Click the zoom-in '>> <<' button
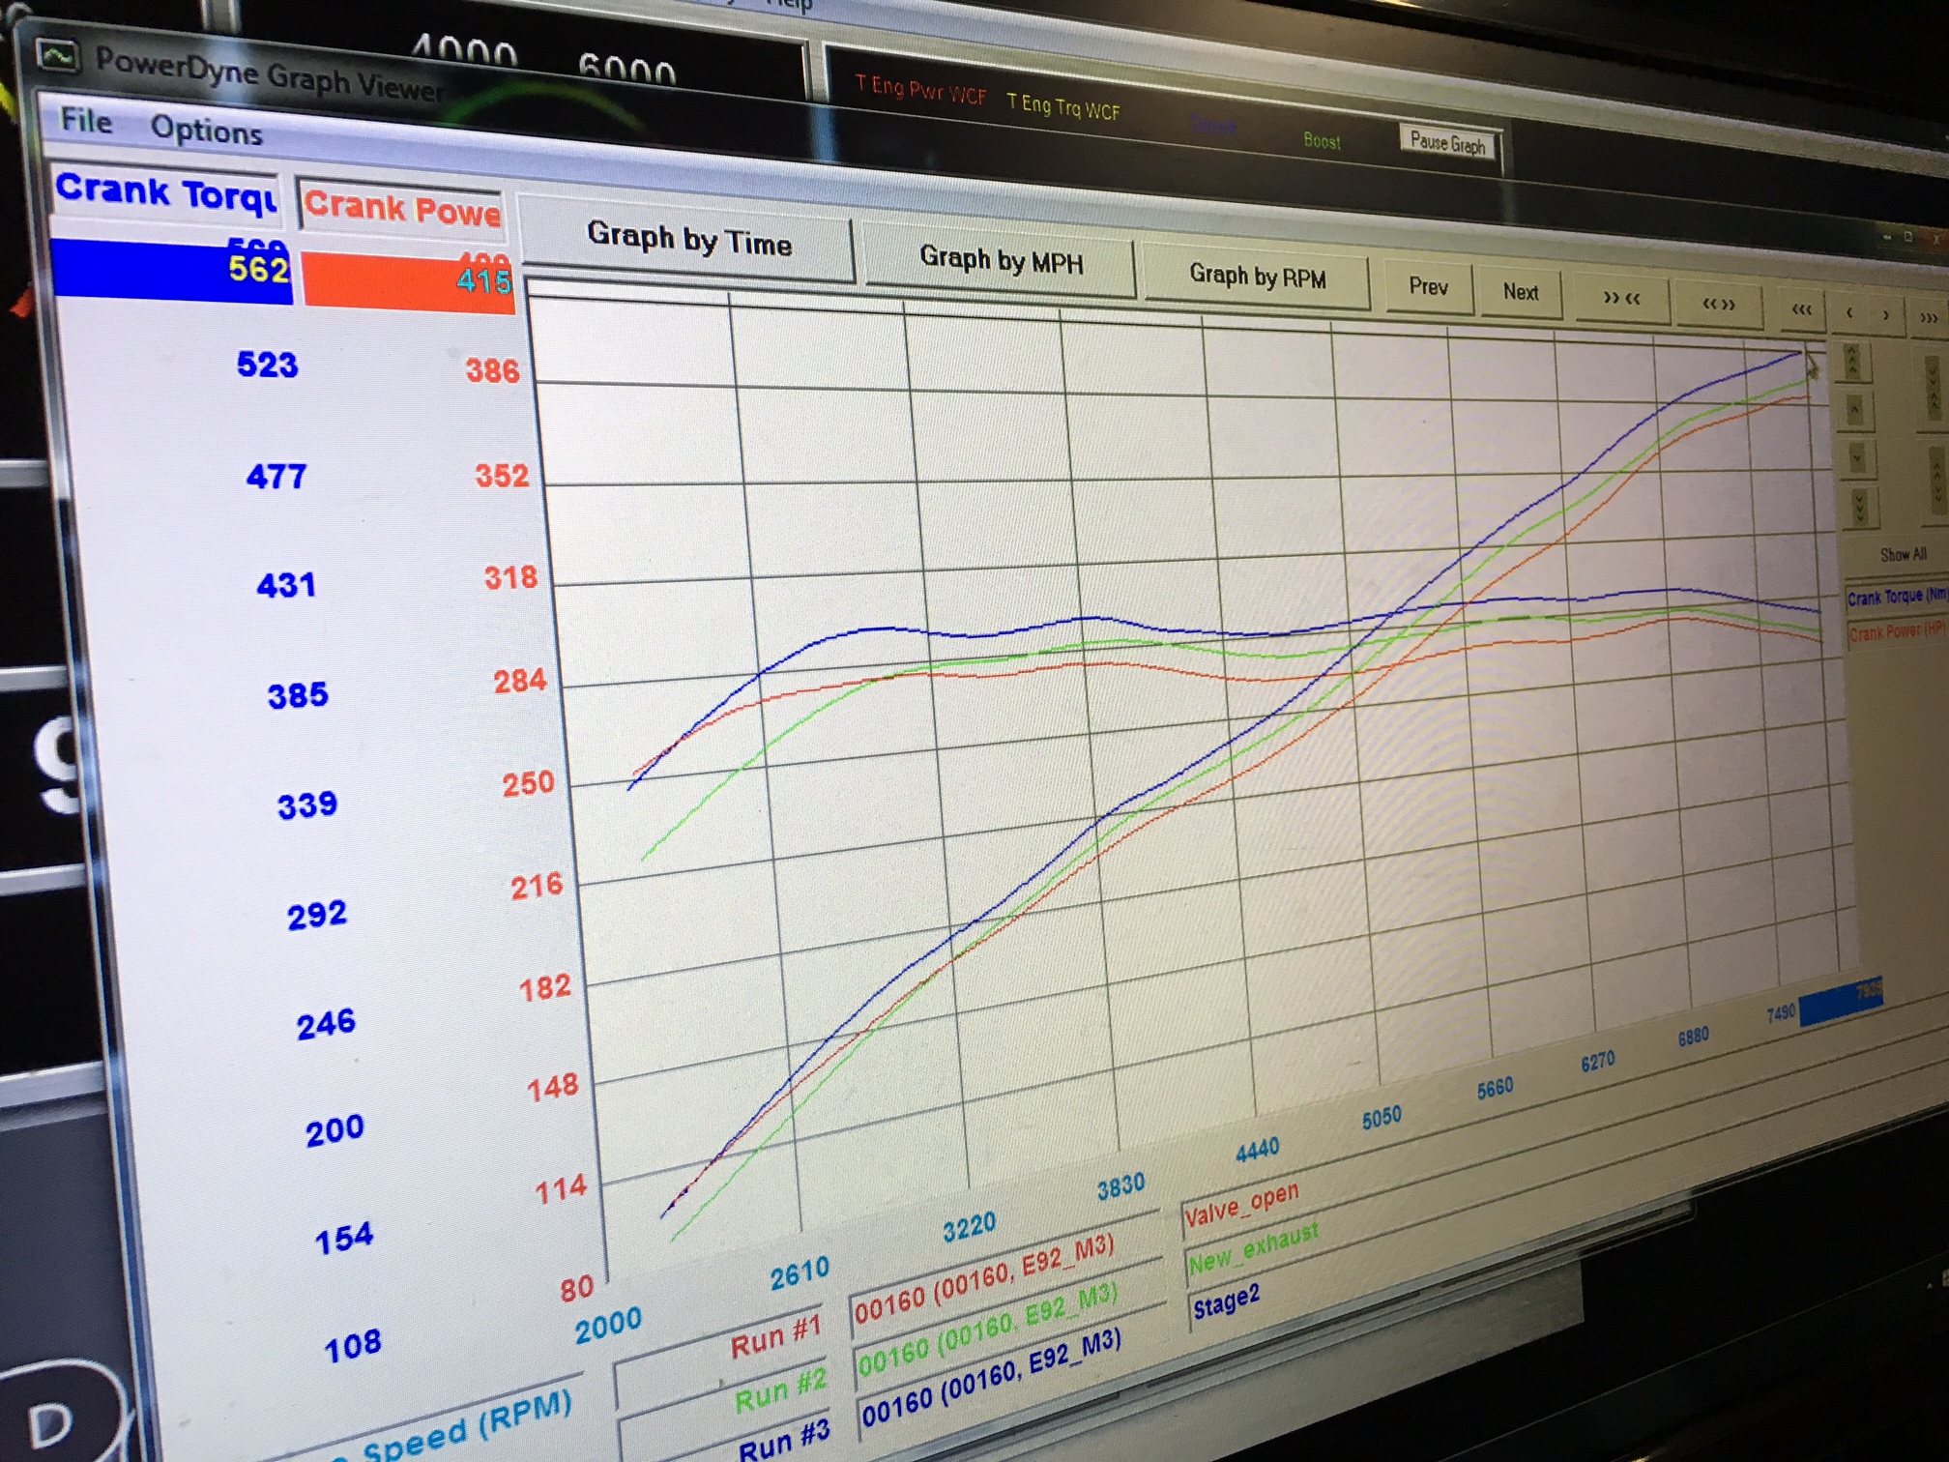This screenshot has width=1949, height=1462. 1621,299
